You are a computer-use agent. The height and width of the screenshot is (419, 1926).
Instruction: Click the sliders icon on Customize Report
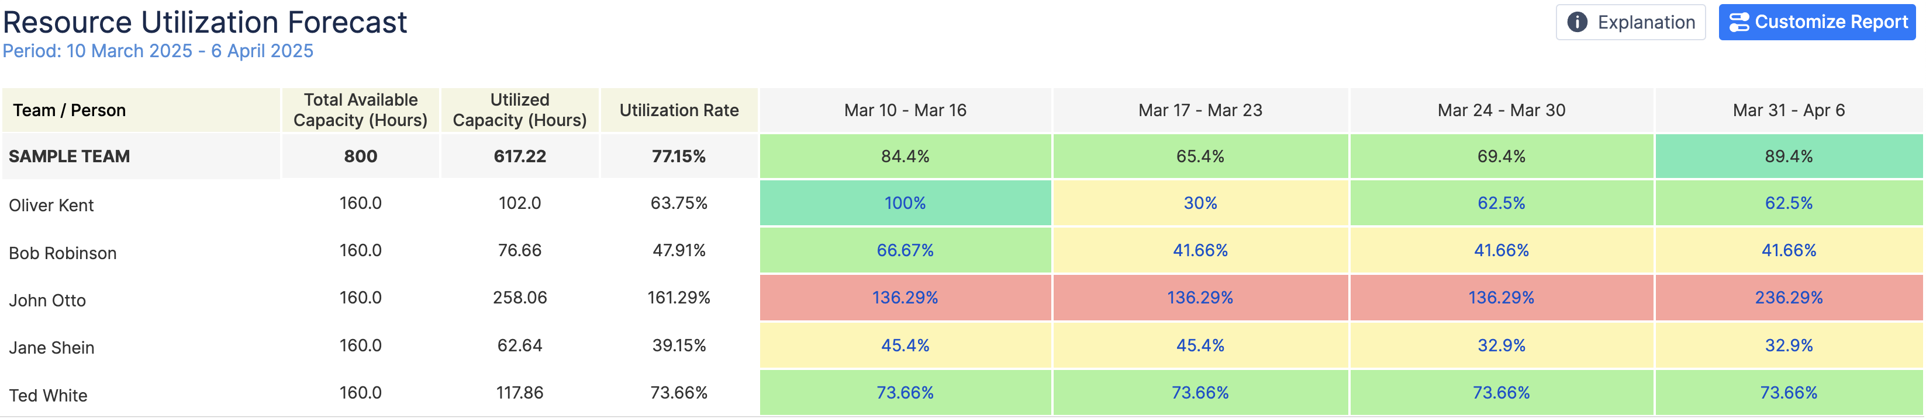click(x=1739, y=22)
